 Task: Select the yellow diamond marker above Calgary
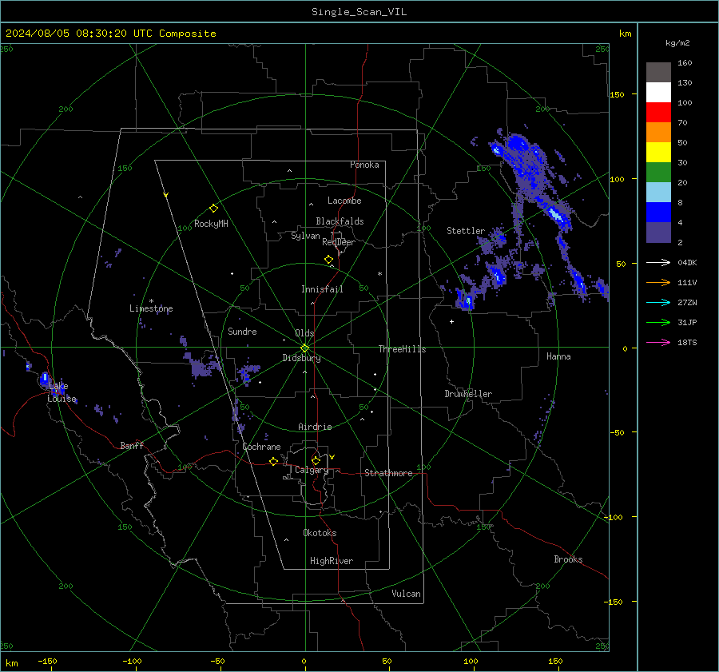(x=316, y=460)
